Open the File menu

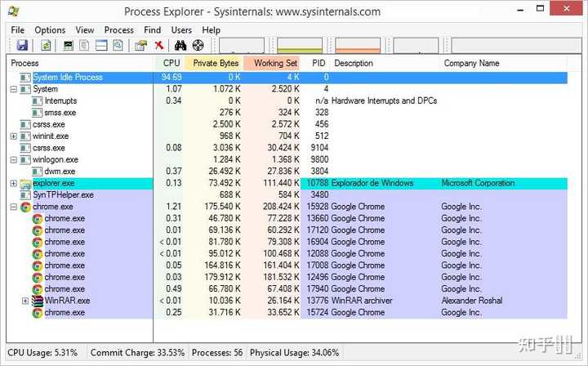18,30
